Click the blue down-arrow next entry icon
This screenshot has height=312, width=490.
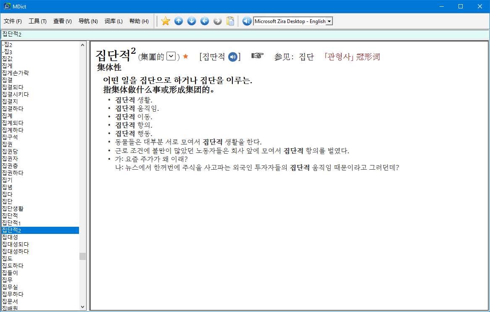point(191,21)
